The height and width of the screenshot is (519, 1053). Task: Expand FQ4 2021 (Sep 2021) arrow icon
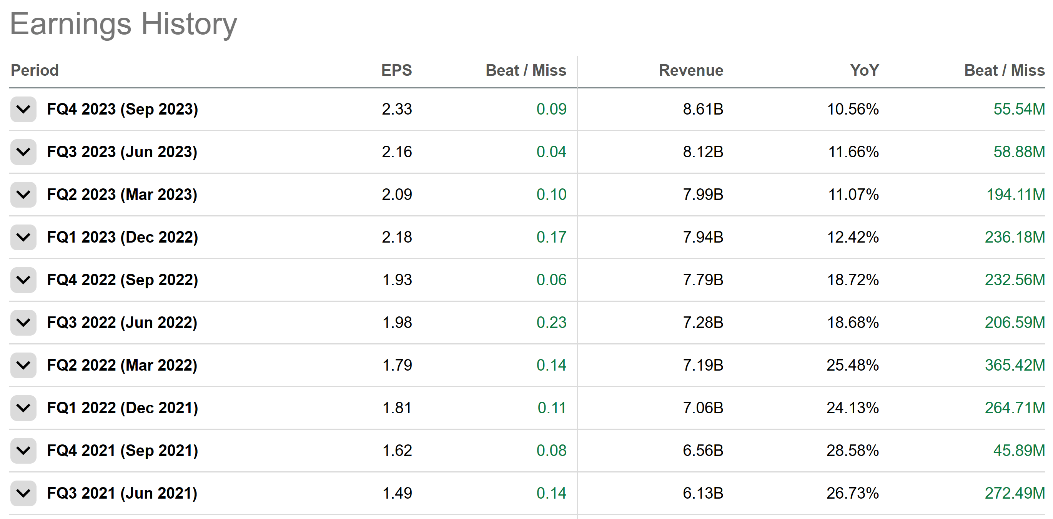coord(23,450)
